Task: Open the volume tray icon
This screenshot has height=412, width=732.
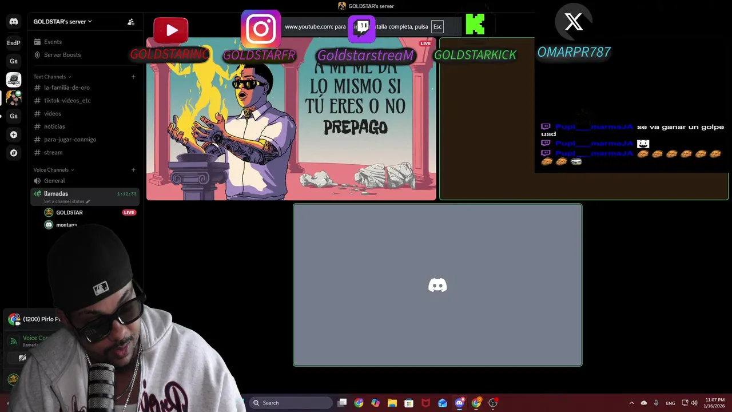Action: 694,403
